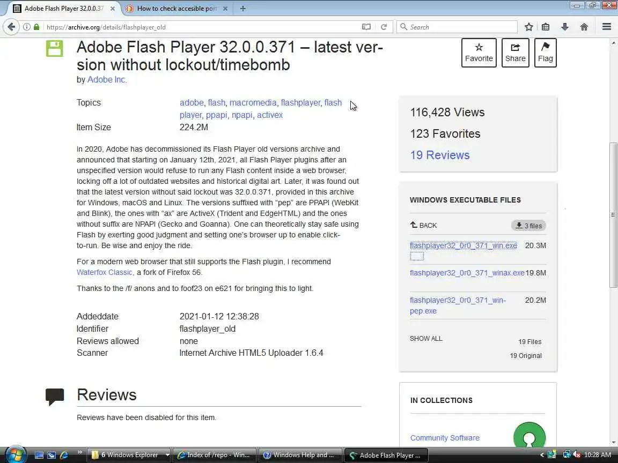Show hidden system tray icons arrow
618x463 pixels.
(x=541, y=455)
